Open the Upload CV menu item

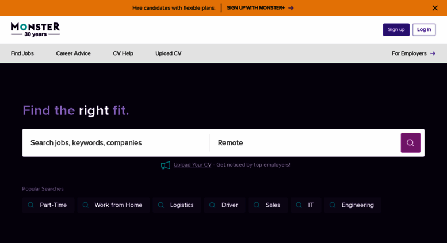click(169, 53)
